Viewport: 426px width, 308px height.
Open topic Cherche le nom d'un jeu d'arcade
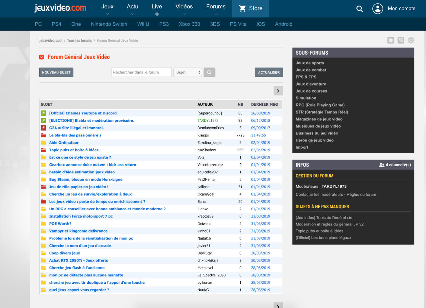point(80,246)
